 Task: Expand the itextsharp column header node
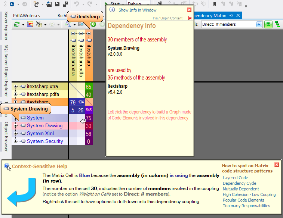point(89,34)
